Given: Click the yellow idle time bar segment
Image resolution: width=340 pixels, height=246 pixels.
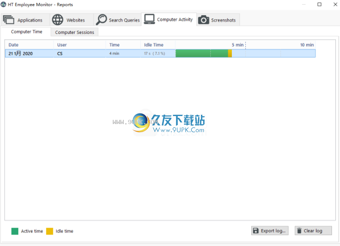Looking at the screenshot, I should pyautogui.click(x=230, y=54).
